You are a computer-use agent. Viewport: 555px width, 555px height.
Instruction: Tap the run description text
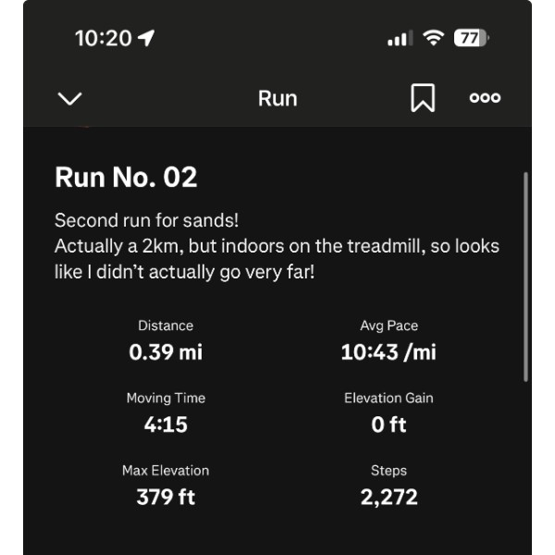(277, 247)
